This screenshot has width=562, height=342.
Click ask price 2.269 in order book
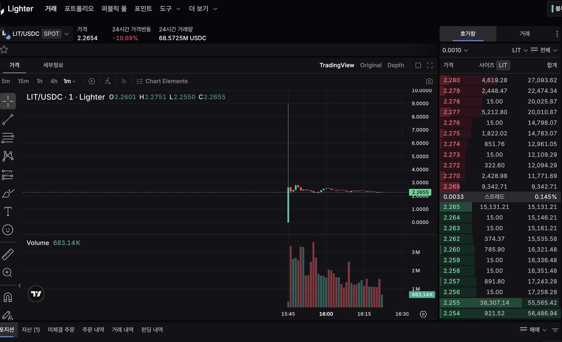pyautogui.click(x=451, y=187)
